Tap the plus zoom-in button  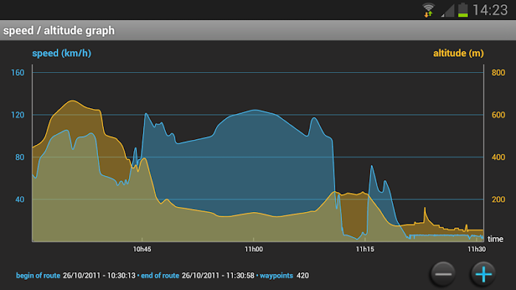483,274
